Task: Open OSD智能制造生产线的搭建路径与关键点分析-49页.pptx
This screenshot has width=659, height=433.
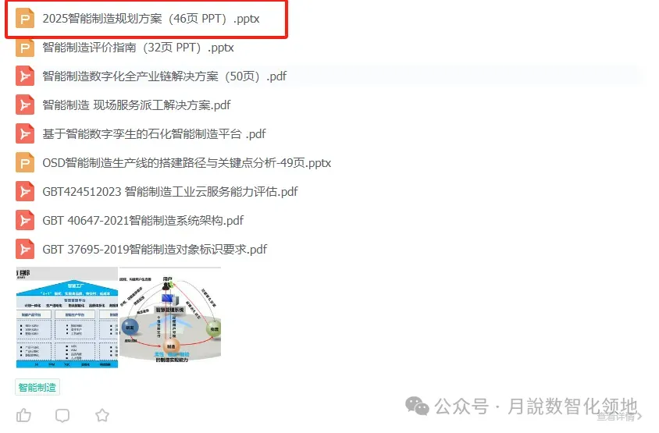Action: 187,162
